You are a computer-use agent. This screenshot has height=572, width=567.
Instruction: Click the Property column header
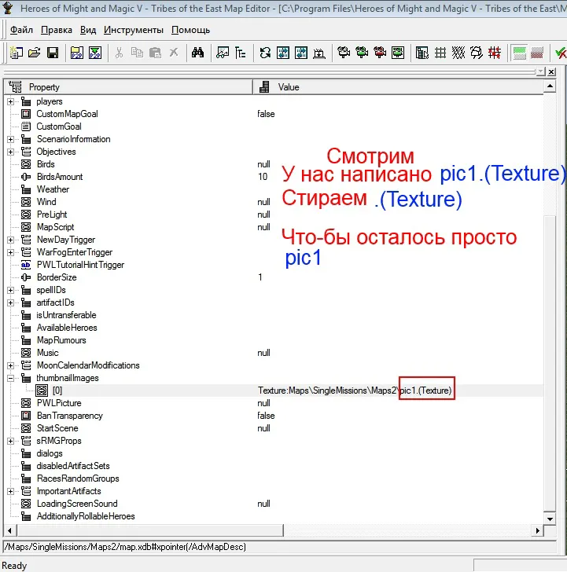(128, 87)
